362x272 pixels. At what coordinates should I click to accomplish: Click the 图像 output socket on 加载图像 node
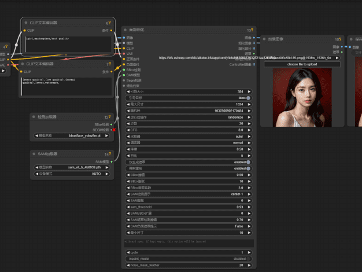click(342, 47)
